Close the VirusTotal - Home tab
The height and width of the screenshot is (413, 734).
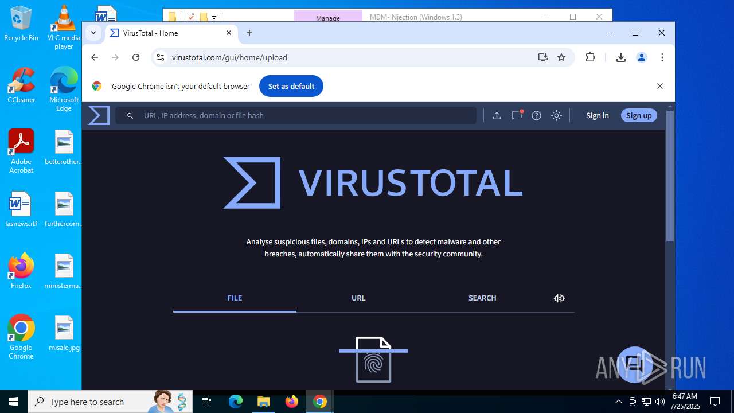[x=229, y=33]
